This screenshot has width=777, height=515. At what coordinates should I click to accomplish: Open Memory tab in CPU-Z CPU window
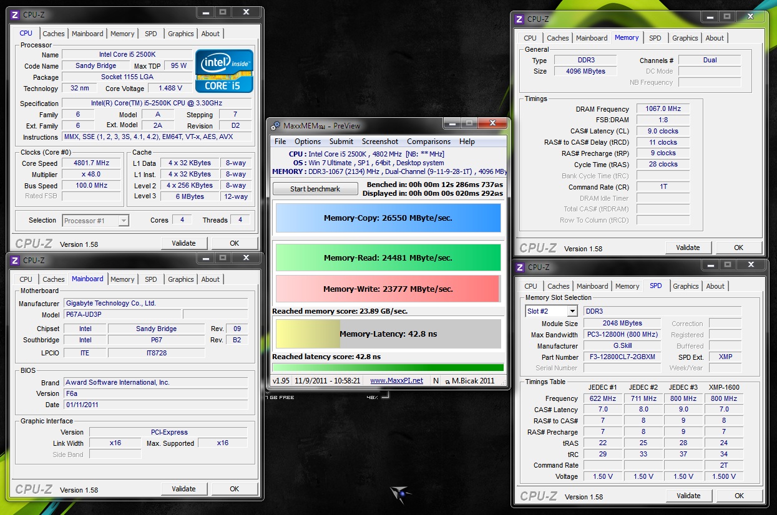[122, 34]
